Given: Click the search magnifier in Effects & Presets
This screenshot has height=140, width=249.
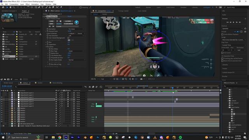Looking at the screenshot, I should click(225, 86).
